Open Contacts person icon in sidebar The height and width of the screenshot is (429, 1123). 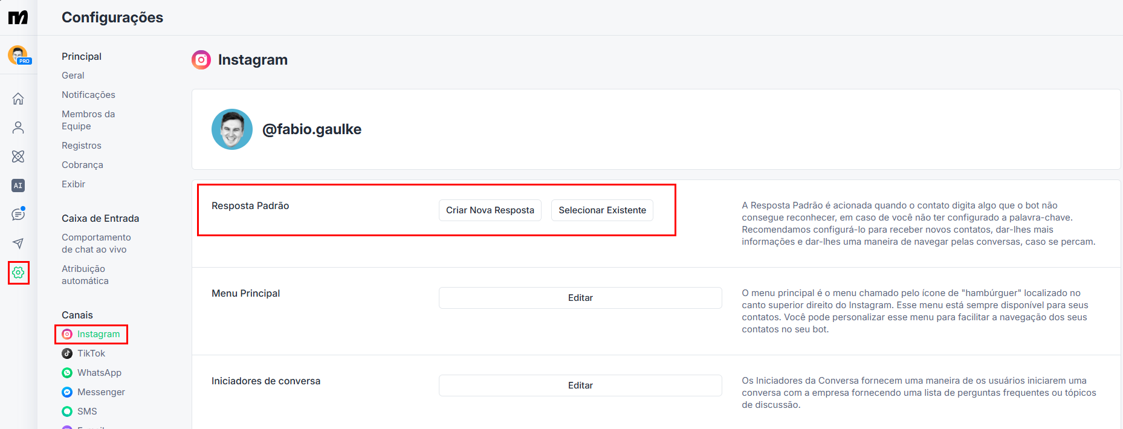(x=18, y=127)
